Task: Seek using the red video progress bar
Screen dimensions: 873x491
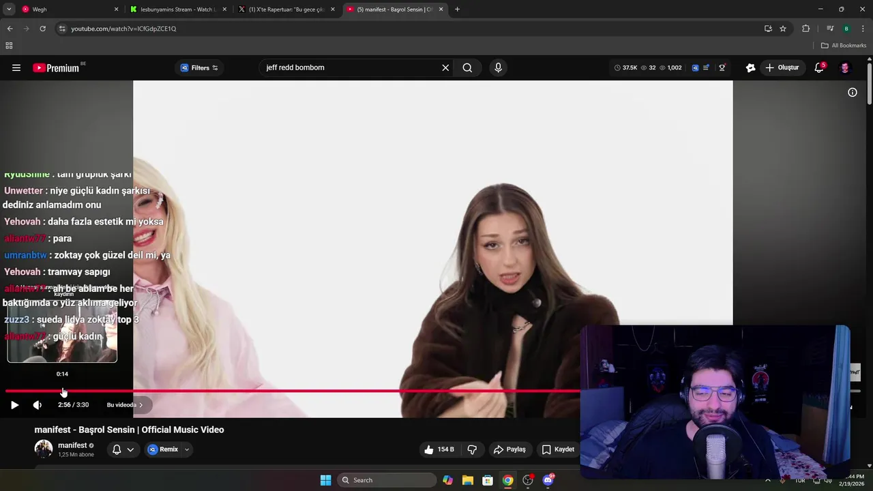Action: (x=293, y=391)
